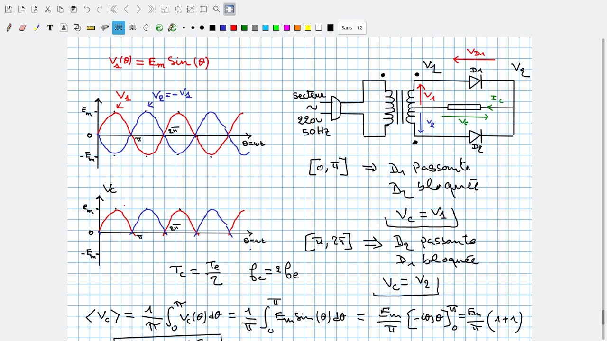Pick the magenta color swatch

(x=286, y=28)
